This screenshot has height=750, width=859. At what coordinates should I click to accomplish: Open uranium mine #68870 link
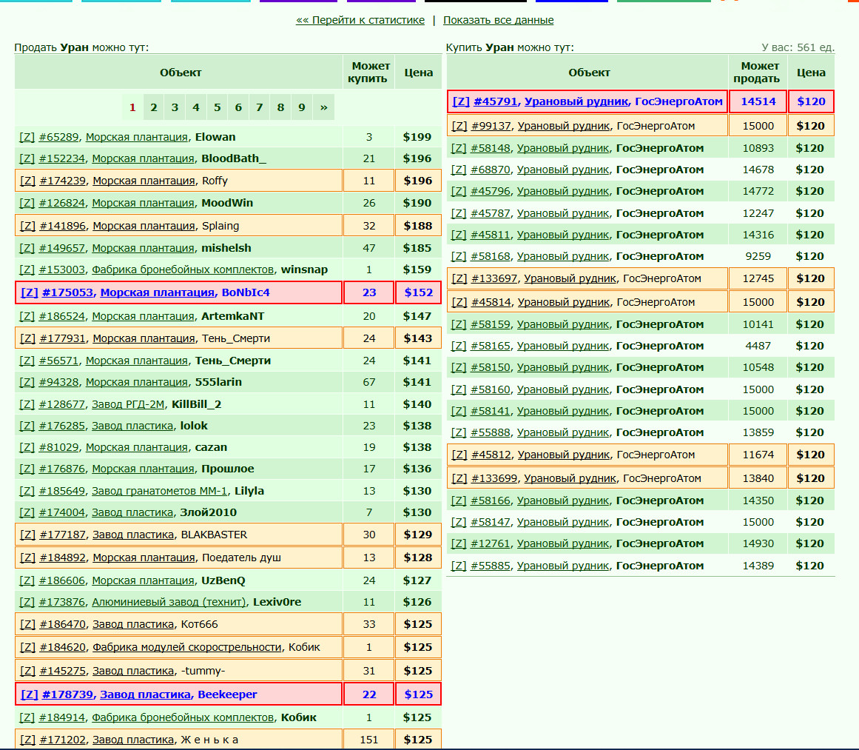tap(491, 170)
